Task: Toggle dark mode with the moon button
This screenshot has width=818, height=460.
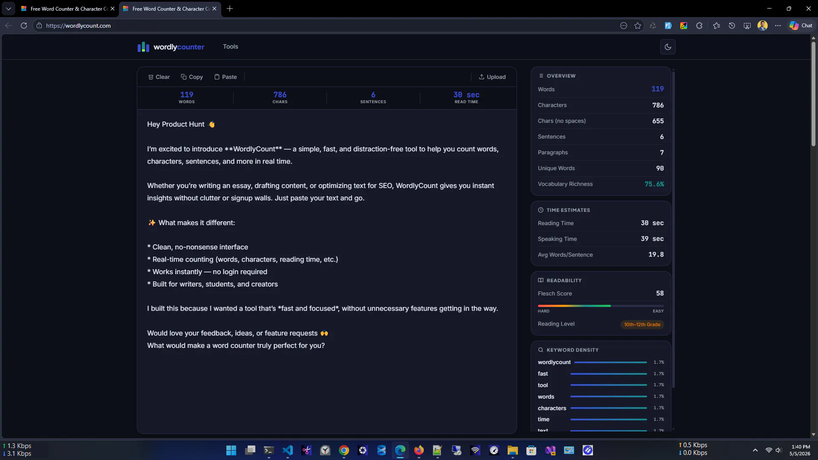Action: [668, 47]
